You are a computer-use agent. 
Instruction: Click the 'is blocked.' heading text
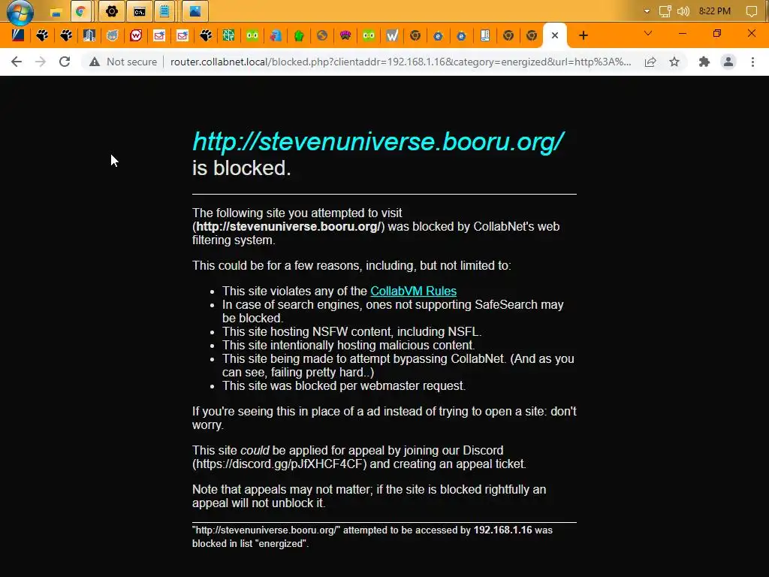pyautogui.click(x=242, y=168)
